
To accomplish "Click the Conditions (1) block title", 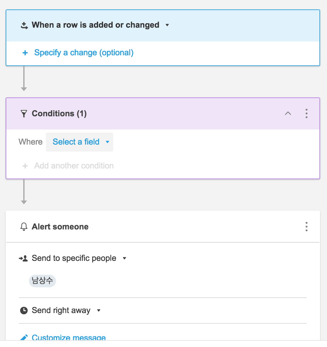I will pyautogui.click(x=59, y=113).
